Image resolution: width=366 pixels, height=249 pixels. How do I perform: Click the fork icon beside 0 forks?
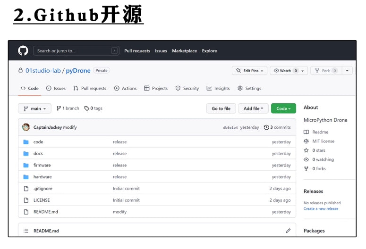click(306, 168)
